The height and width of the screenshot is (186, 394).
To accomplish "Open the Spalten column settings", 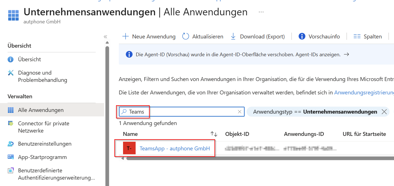I will point(357,36).
